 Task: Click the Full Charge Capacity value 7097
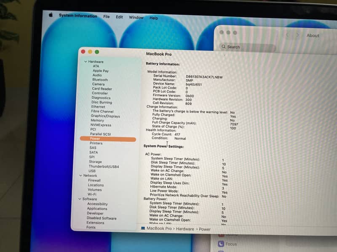pos(234,124)
